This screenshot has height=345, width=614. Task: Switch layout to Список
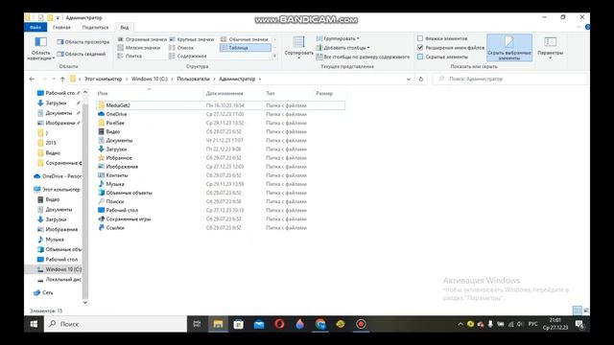click(181, 48)
